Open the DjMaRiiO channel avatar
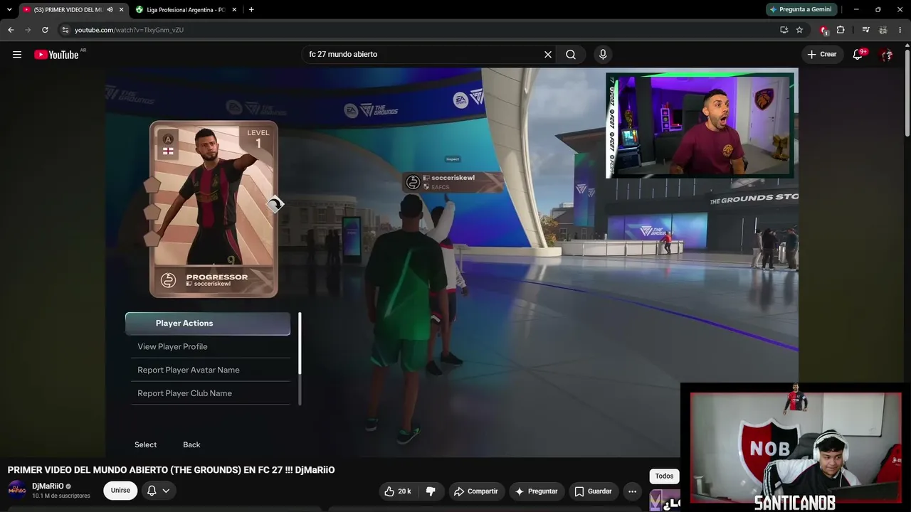This screenshot has height=512, width=911. [17, 490]
